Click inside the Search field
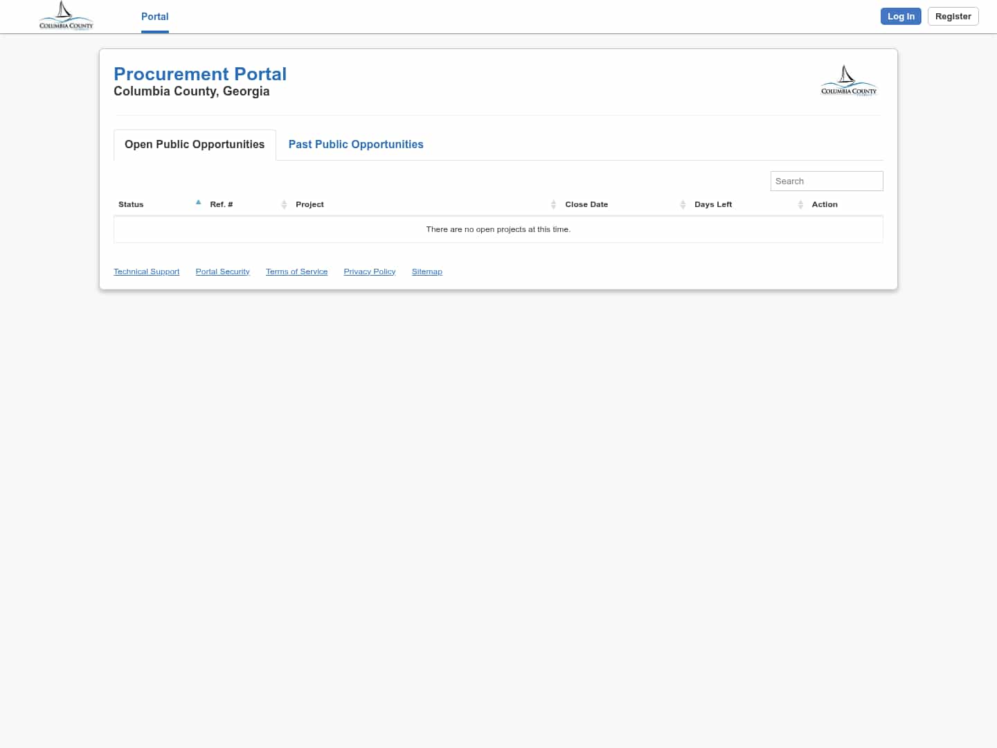 pyautogui.click(x=826, y=181)
